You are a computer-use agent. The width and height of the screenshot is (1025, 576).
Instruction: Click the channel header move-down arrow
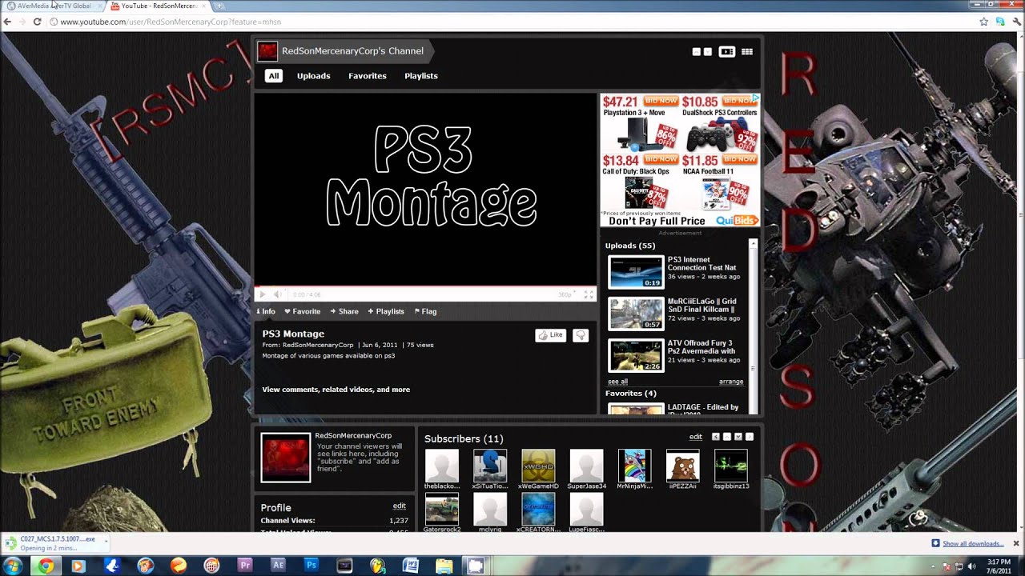[708, 52]
